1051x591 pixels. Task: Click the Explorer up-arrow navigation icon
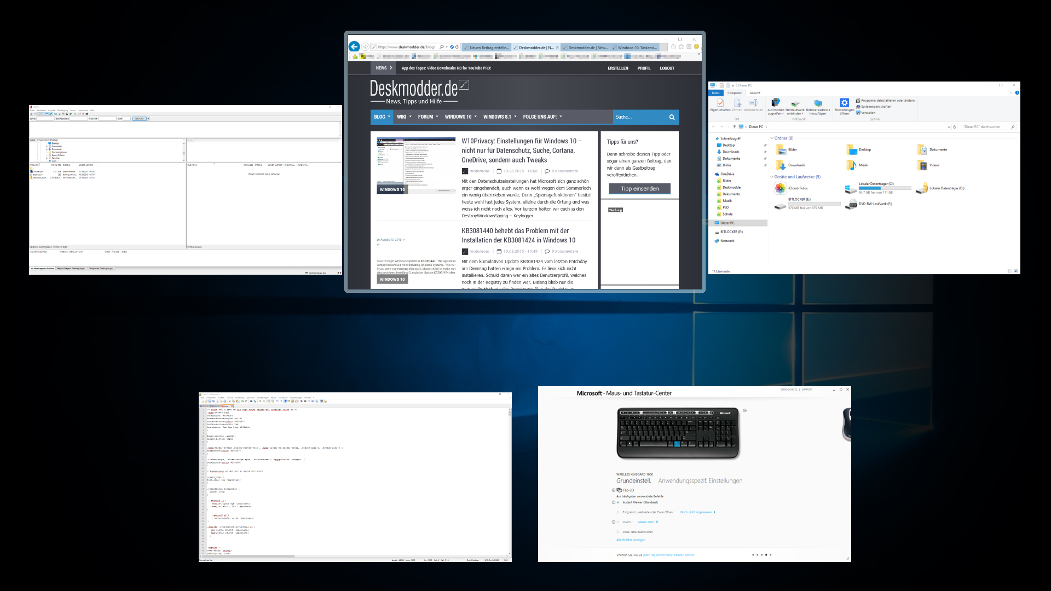coord(735,127)
